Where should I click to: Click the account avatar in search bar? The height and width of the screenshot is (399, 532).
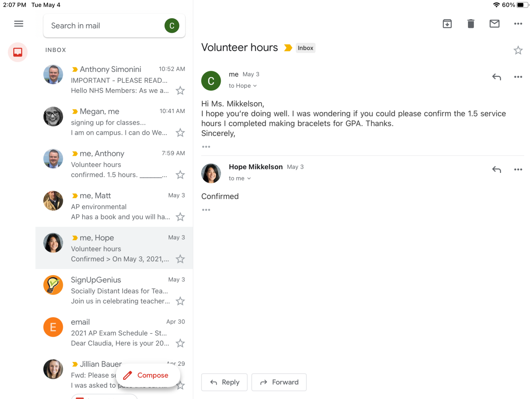172,26
